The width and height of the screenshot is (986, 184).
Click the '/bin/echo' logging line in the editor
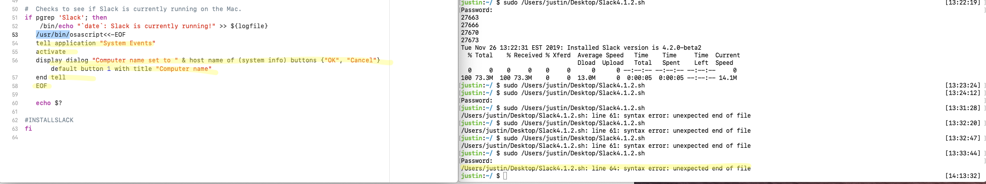(154, 26)
